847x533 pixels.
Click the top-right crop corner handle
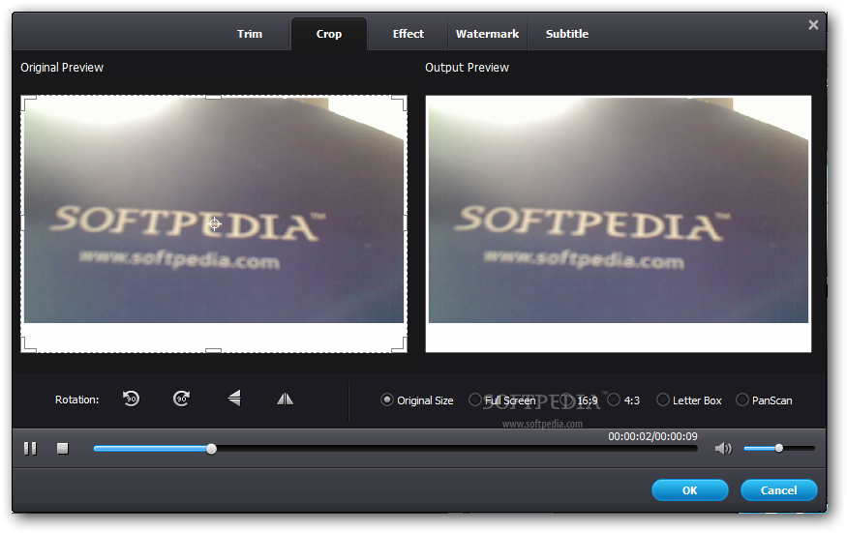(x=399, y=103)
